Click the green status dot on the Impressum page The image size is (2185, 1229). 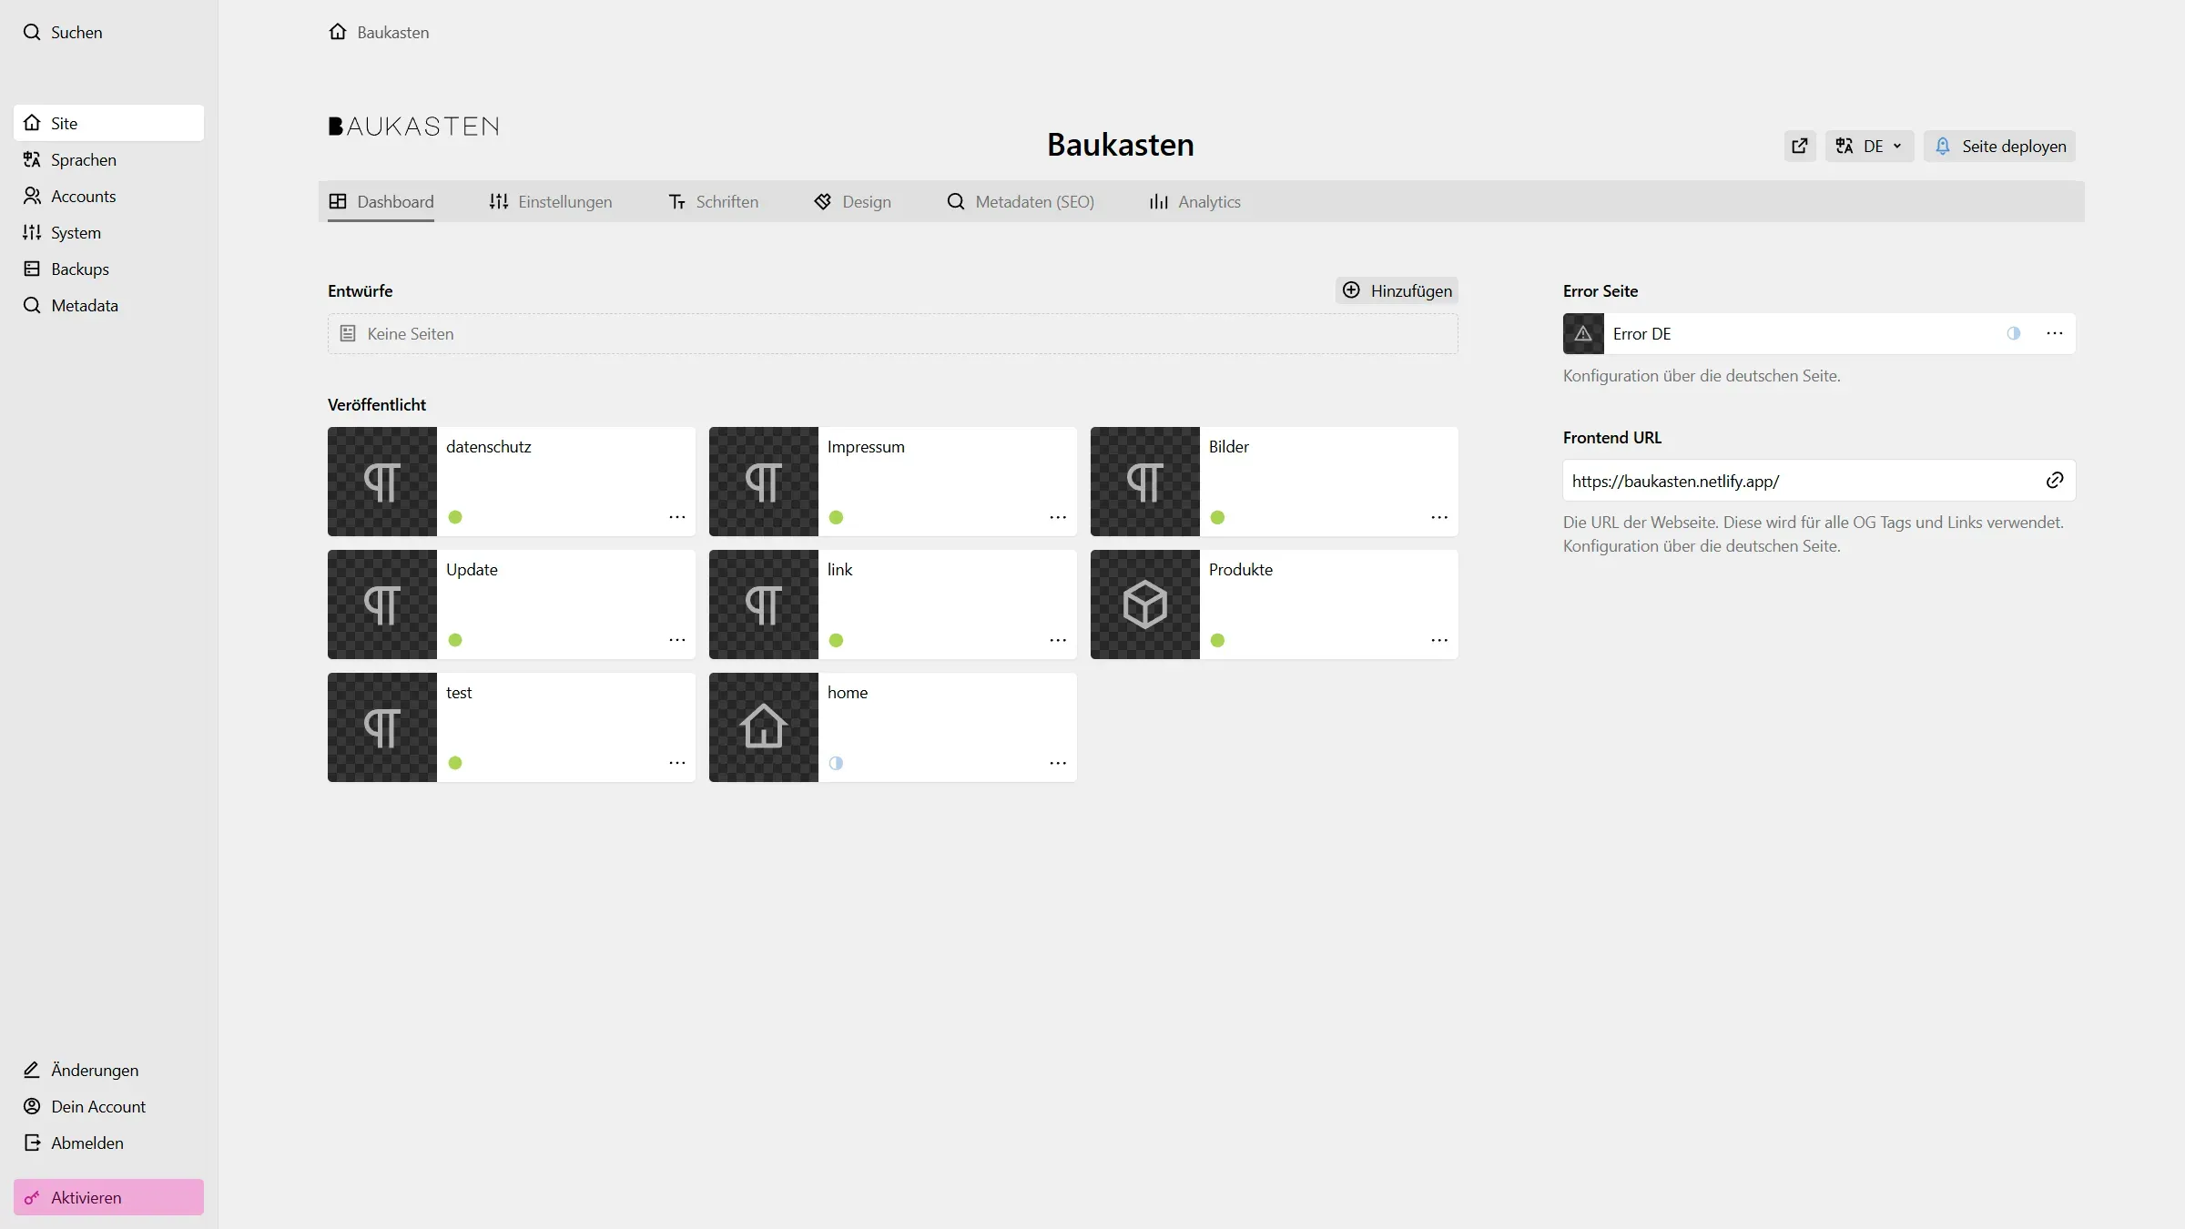pos(836,517)
